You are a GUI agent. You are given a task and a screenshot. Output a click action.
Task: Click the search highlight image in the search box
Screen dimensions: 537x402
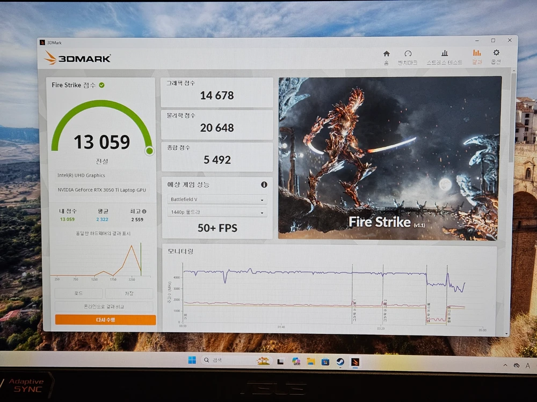tap(263, 361)
